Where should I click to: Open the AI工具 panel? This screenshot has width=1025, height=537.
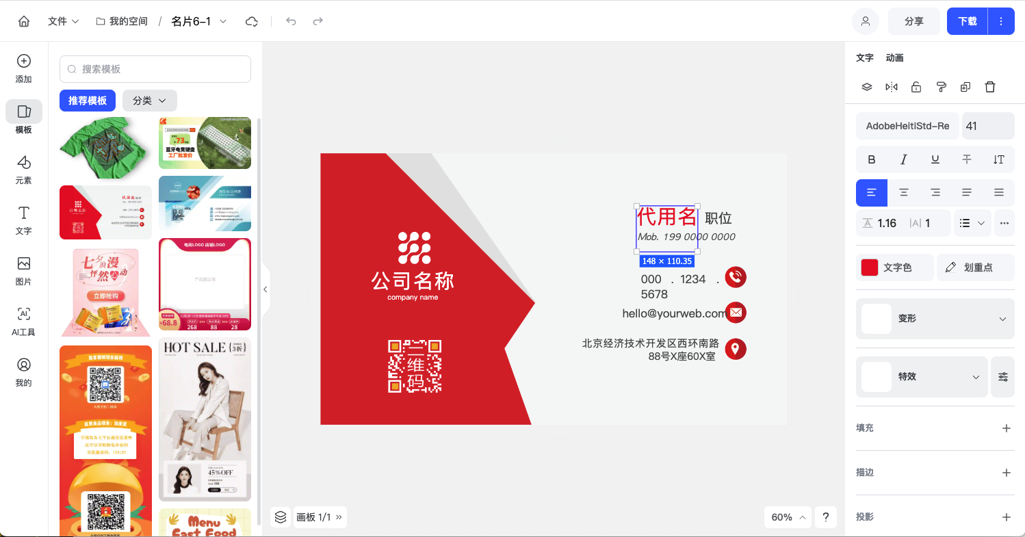[x=23, y=320]
